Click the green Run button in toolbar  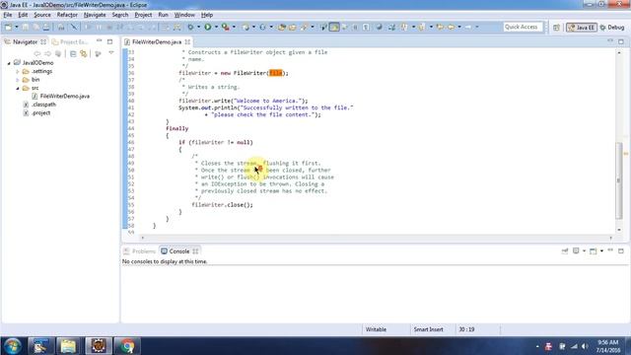[x=208, y=27]
